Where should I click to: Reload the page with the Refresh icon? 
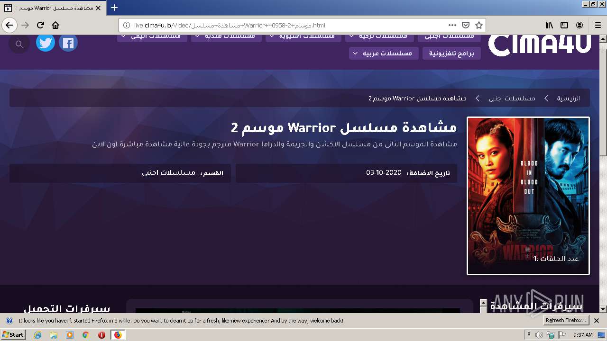pyautogui.click(x=41, y=25)
